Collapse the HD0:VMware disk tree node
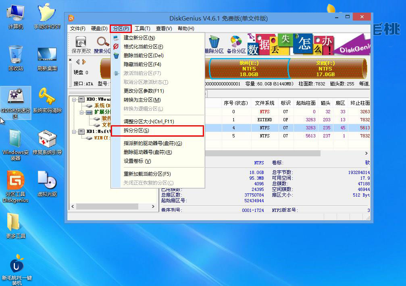This screenshot has width=406, height=286. tap(74, 99)
